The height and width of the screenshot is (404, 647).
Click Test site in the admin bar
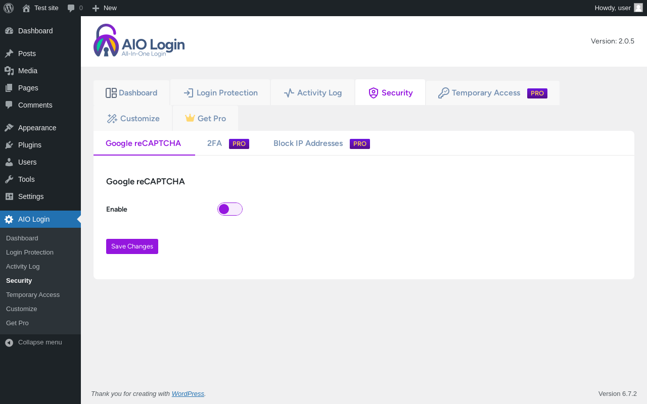tap(47, 8)
